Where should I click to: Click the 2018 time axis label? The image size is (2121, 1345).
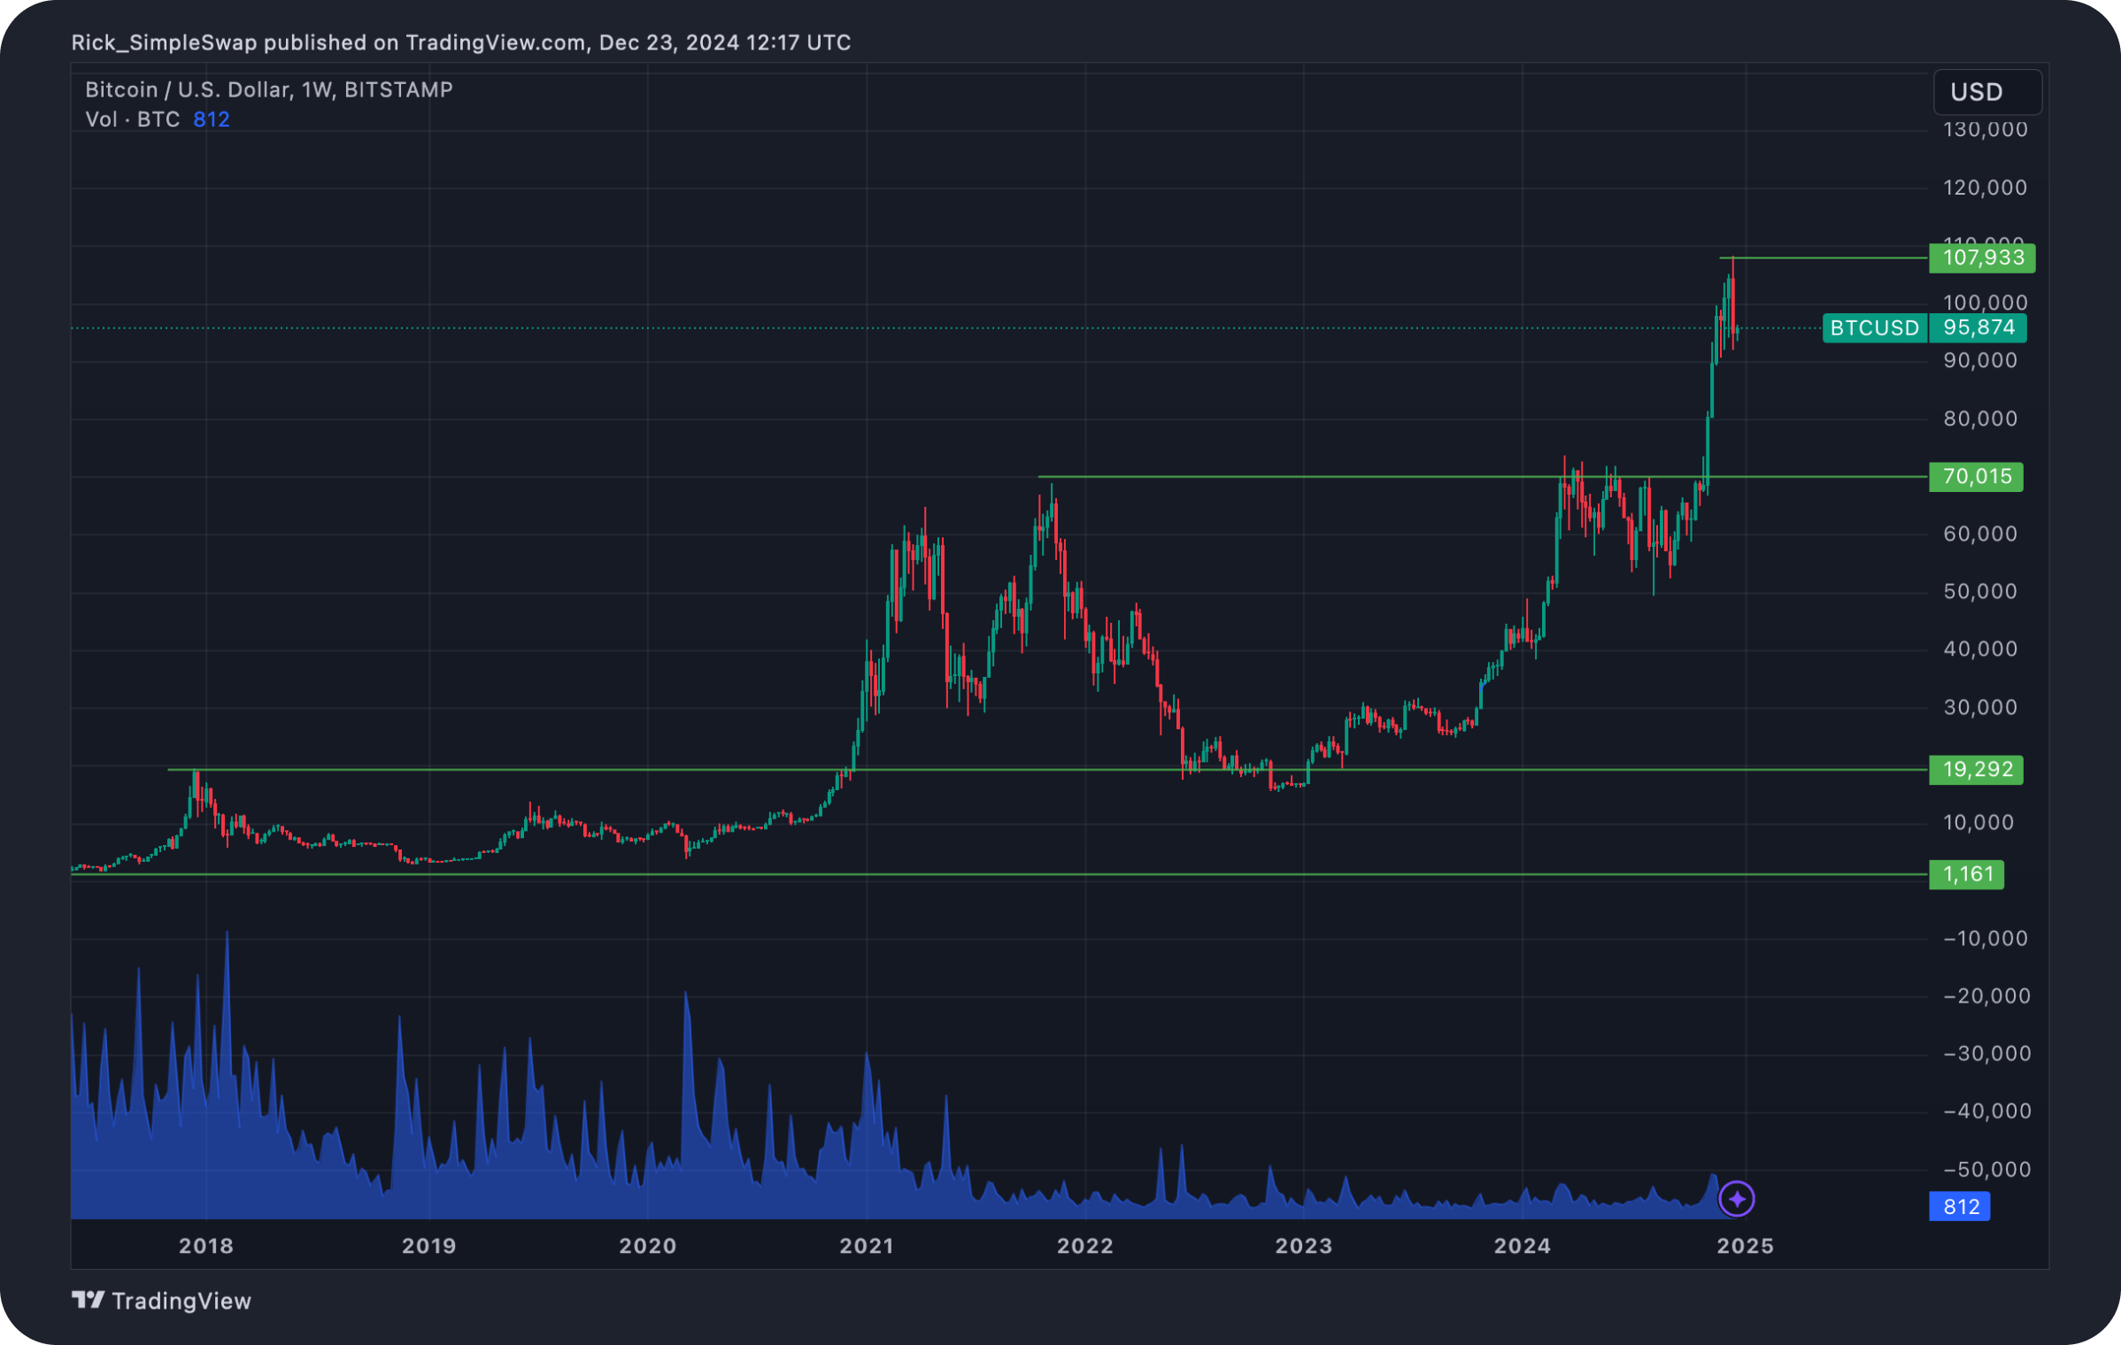[x=206, y=1246]
